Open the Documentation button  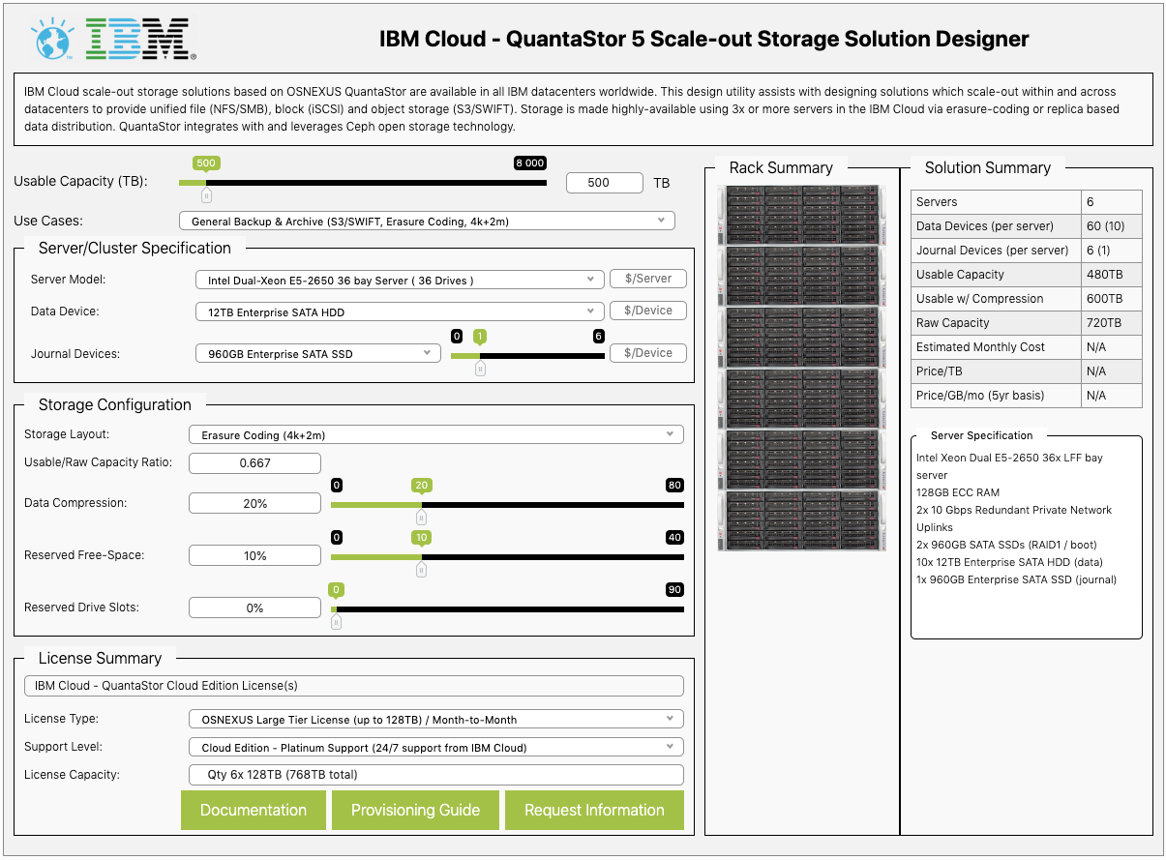(x=254, y=811)
